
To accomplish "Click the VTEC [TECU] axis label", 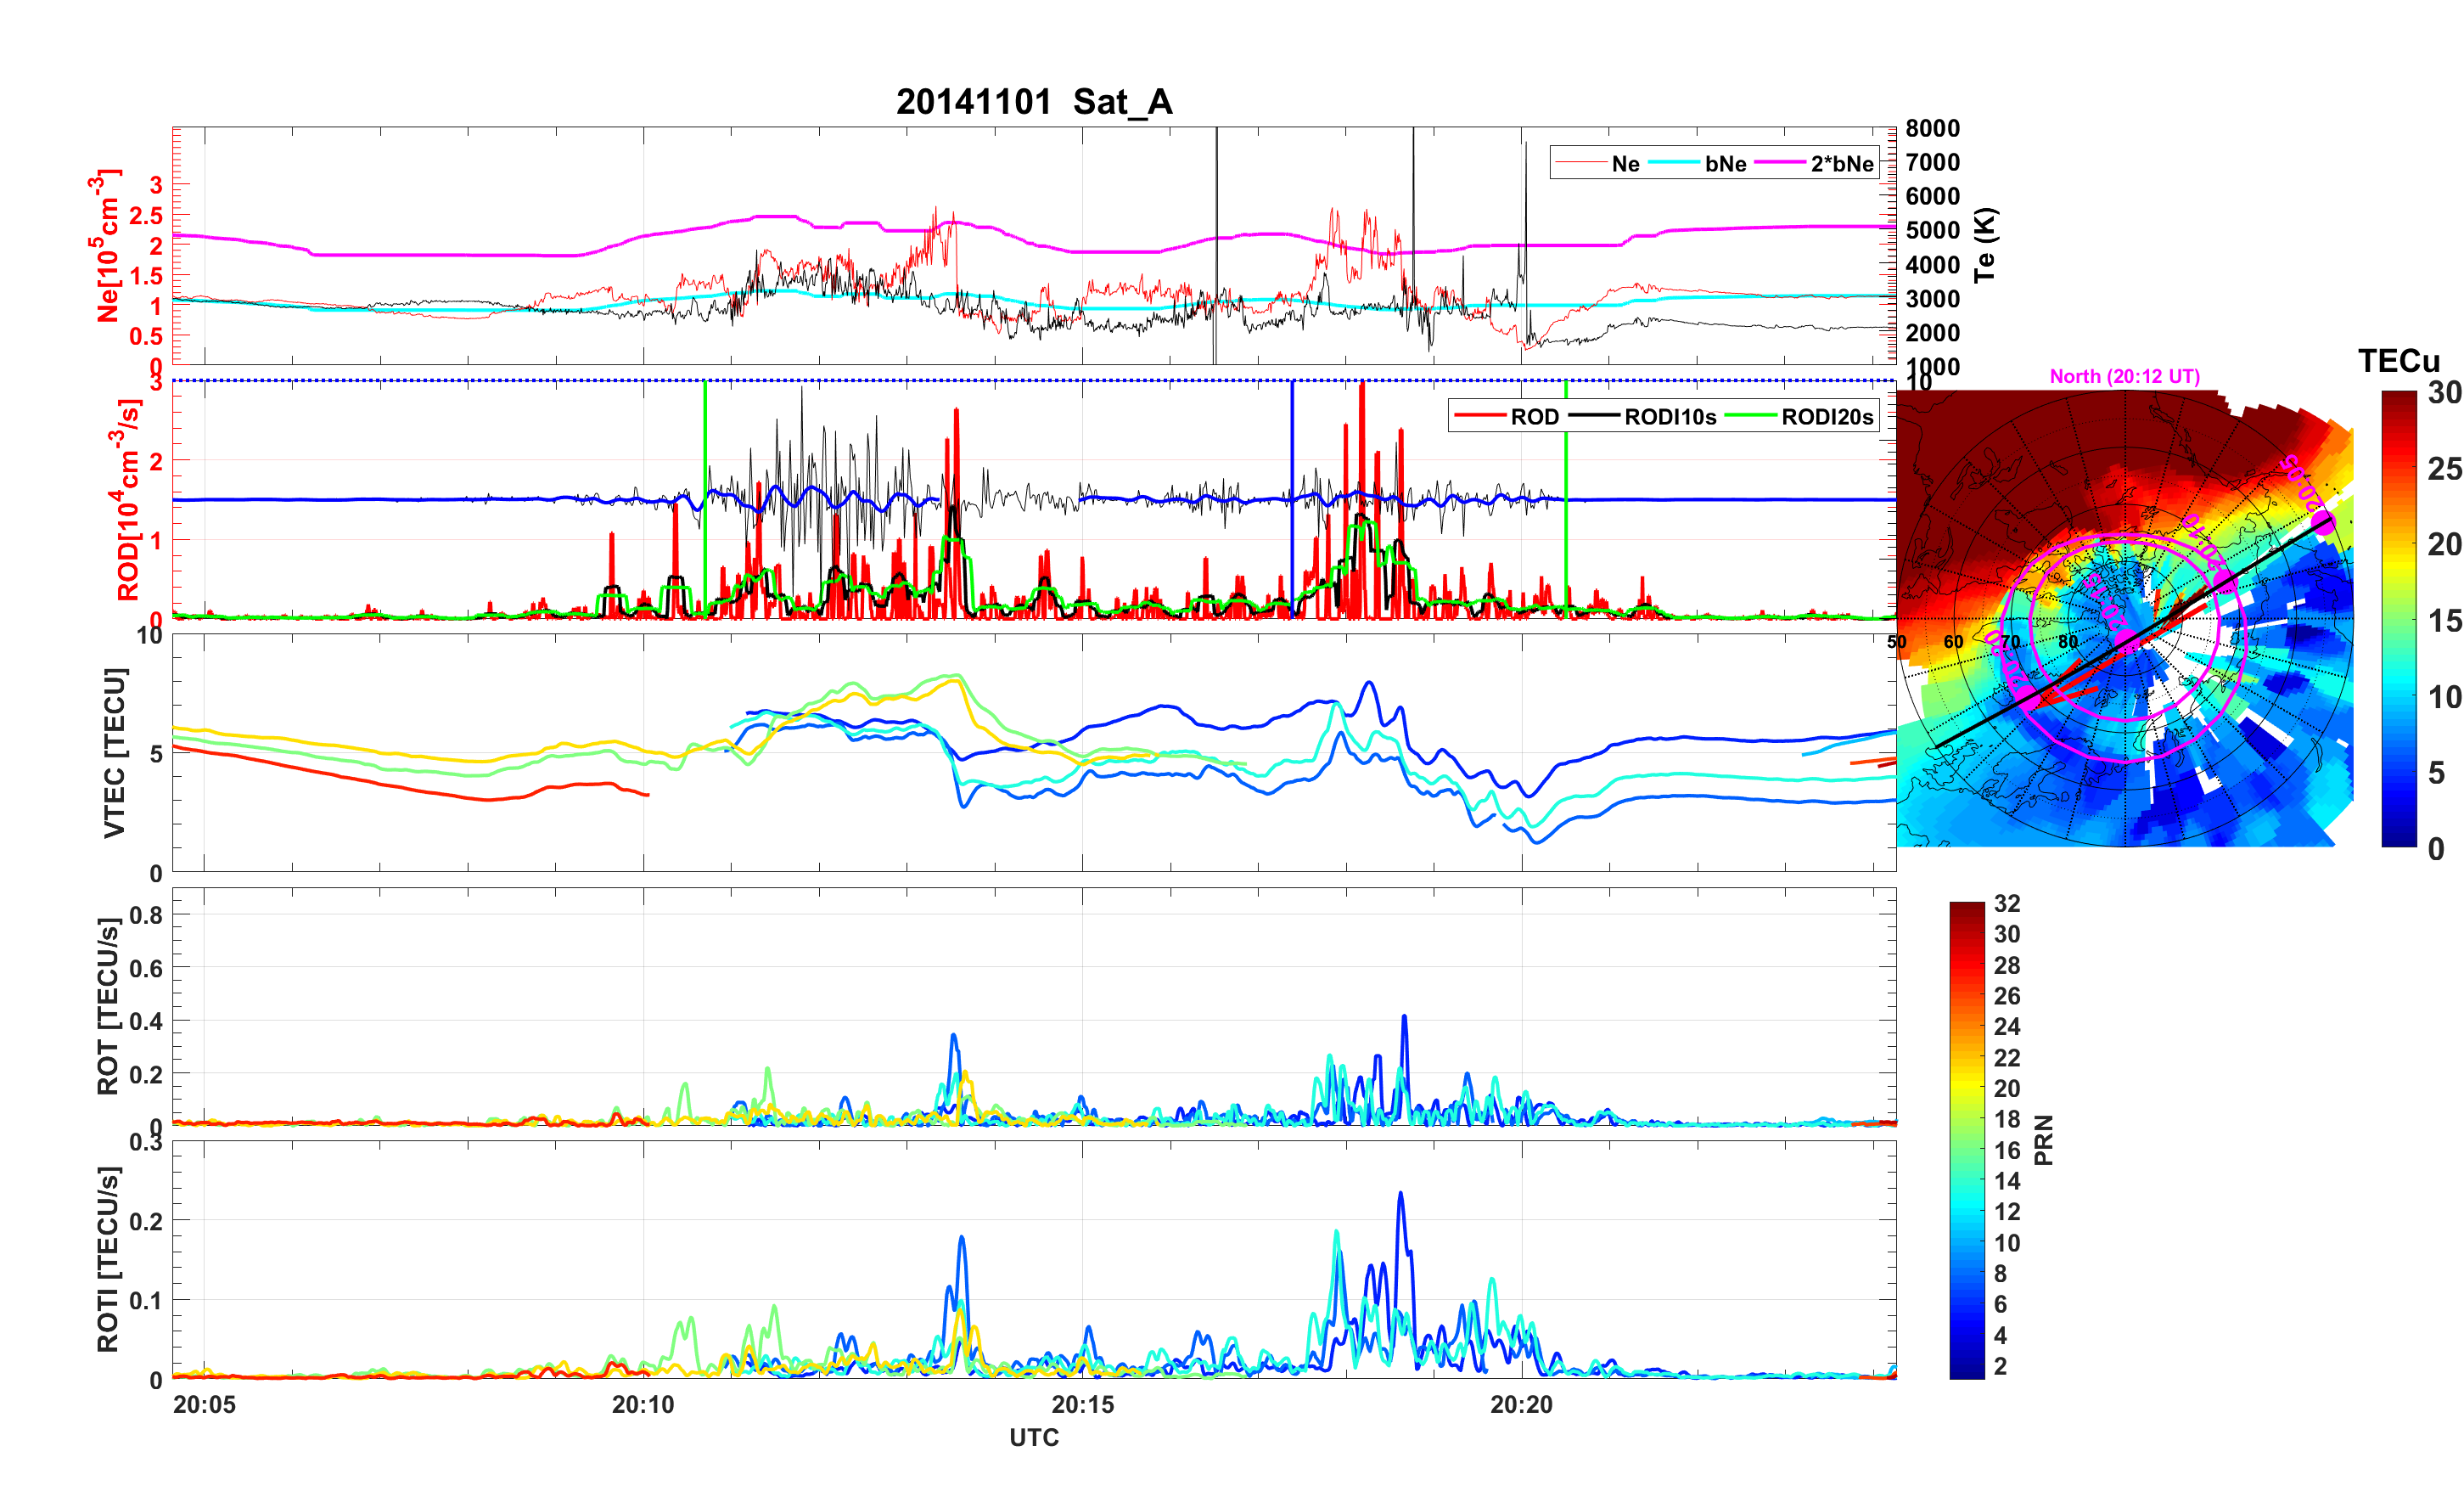I will tap(114, 752).
